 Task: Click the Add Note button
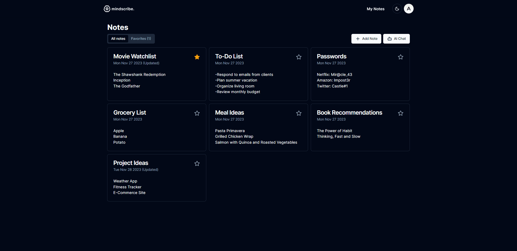(366, 39)
